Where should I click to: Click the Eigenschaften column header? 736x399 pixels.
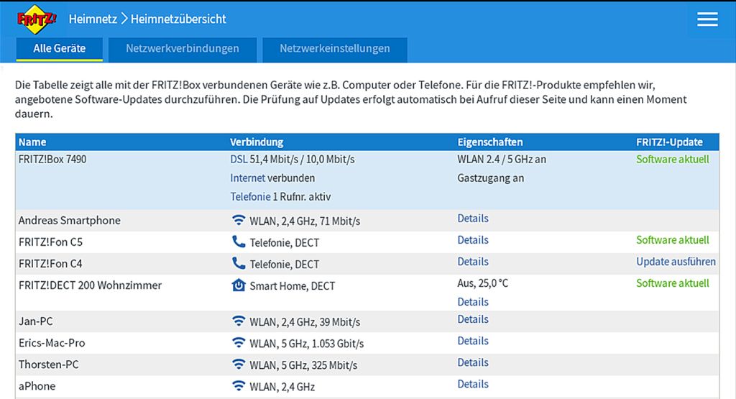coord(490,142)
